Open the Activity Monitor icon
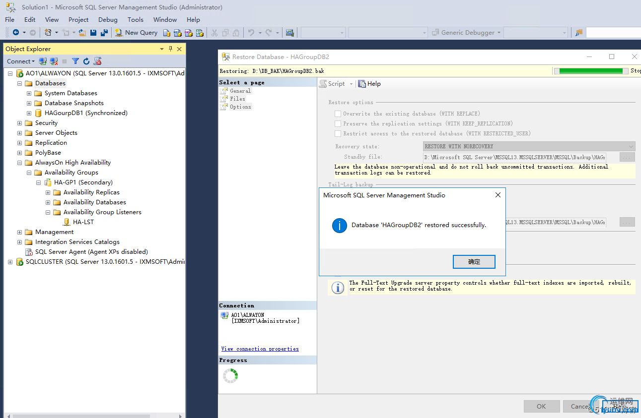This screenshot has width=641, height=418. pyautogui.click(x=290, y=33)
